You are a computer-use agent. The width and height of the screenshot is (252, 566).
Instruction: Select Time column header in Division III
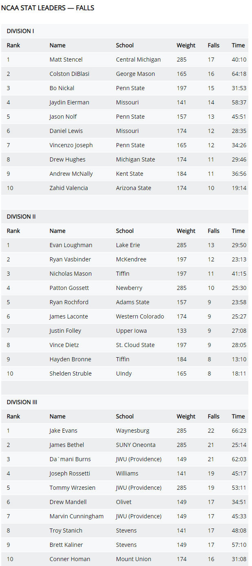pos(238,416)
